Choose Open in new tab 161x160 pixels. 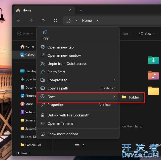[60, 47]
